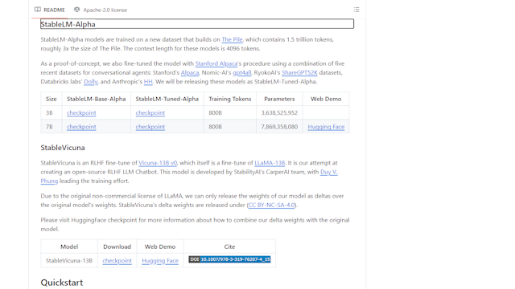
Task: Click the Dolly dataset link
Action: pyautogui.click(x=91, y=82)
